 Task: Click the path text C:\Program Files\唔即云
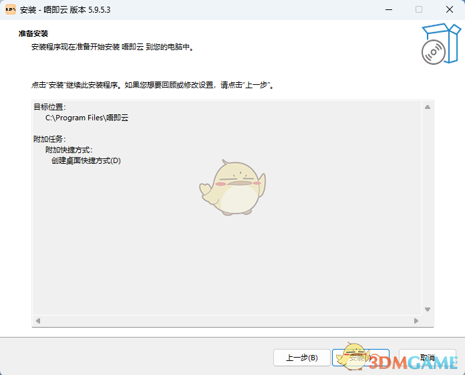click(x=87, y=118)
